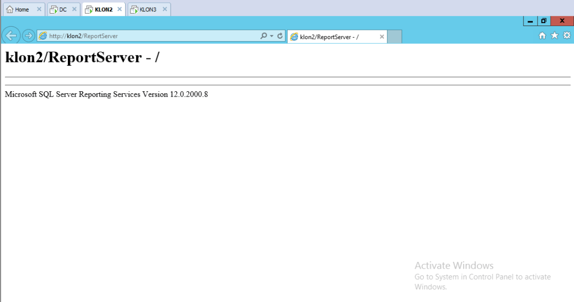Select the KLON2 VM tab
Viewport: 574px width, 302px height.
pyautogui.click(x=103, y=9)
